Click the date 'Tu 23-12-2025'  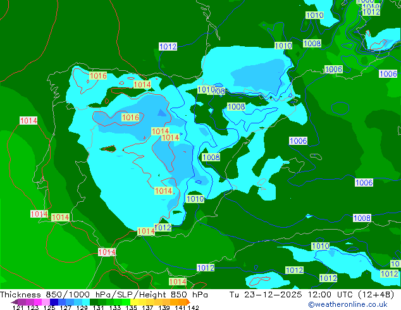pyautogui.click(x=266, y=295)
